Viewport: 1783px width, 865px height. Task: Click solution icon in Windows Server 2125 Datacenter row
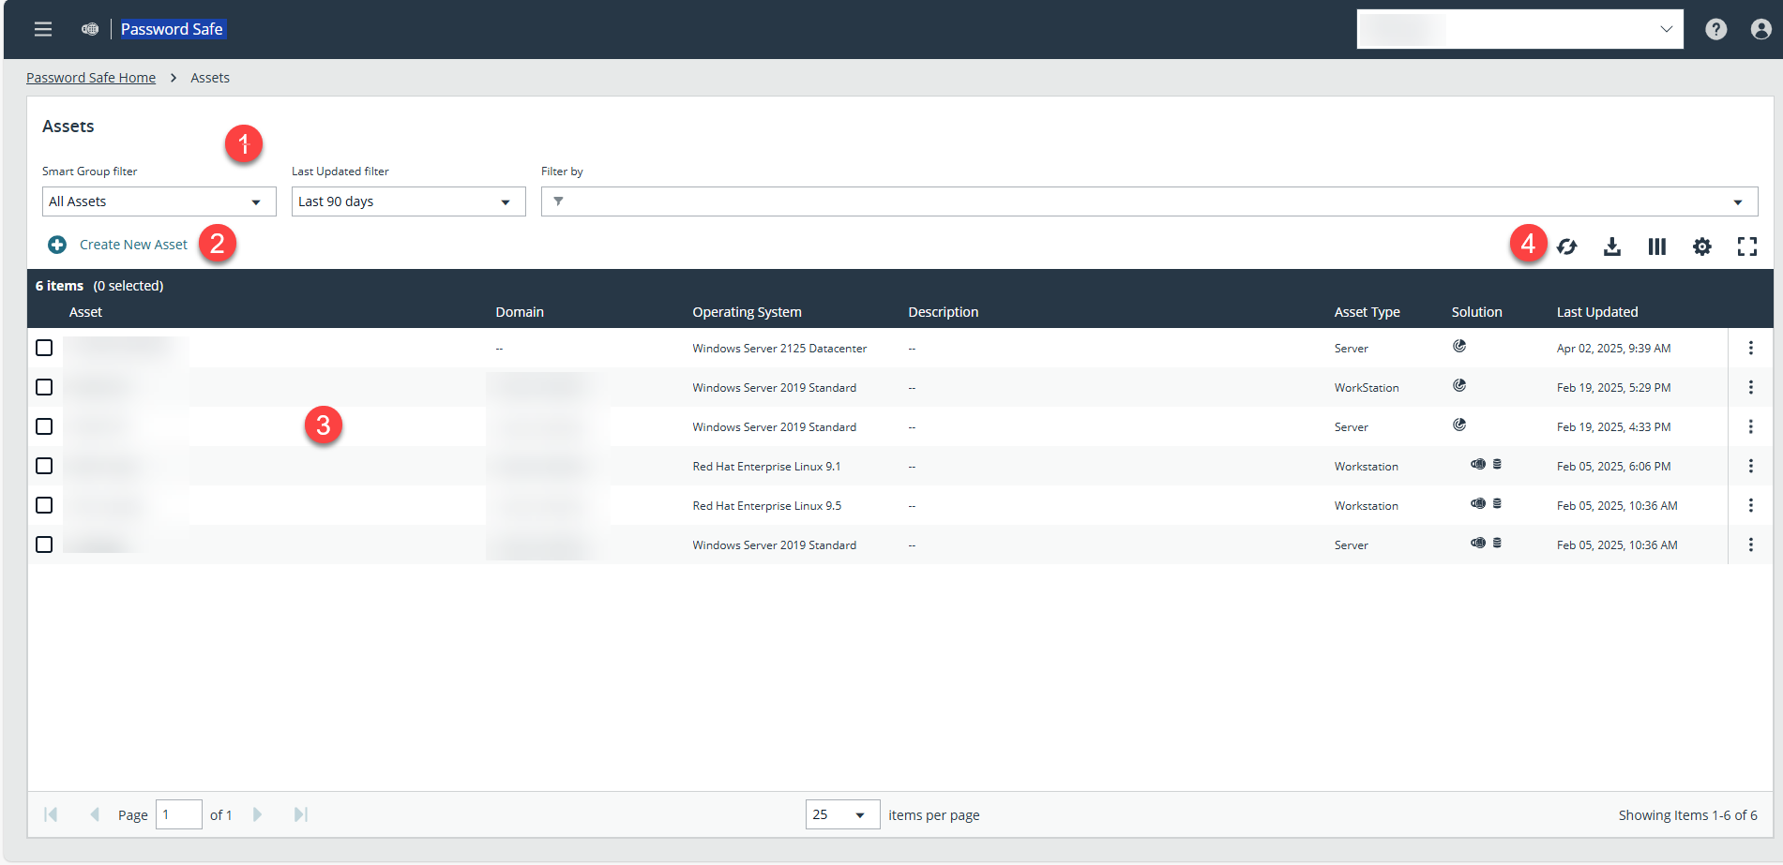1459,346
